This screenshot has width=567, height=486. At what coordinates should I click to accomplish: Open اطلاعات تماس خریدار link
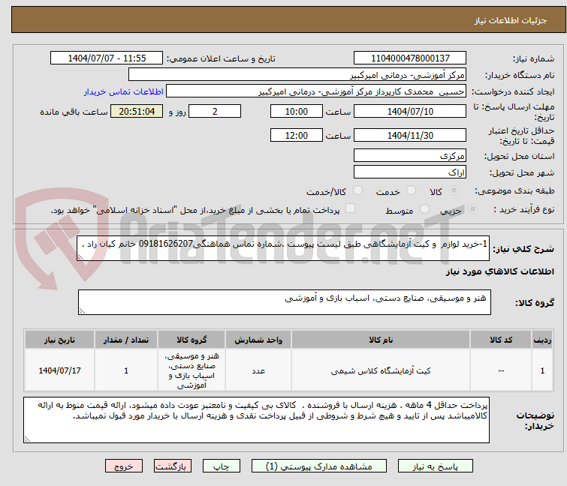point(124,91)
